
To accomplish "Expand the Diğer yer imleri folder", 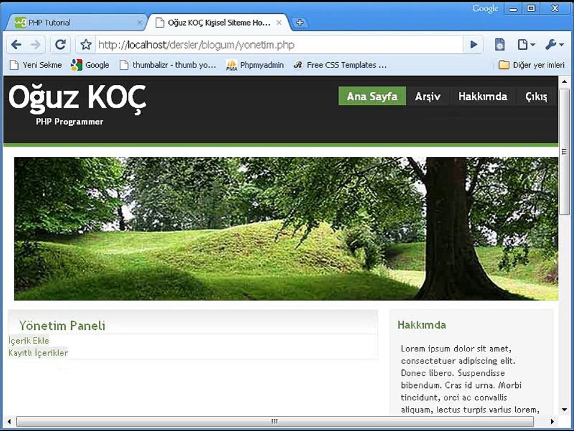I will click(x=531, y=65).
